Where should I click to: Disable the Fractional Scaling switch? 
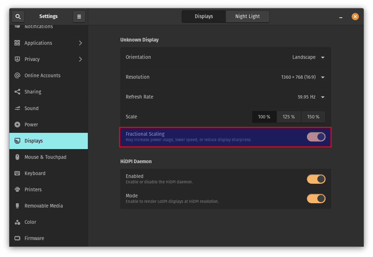click(316, 137)
